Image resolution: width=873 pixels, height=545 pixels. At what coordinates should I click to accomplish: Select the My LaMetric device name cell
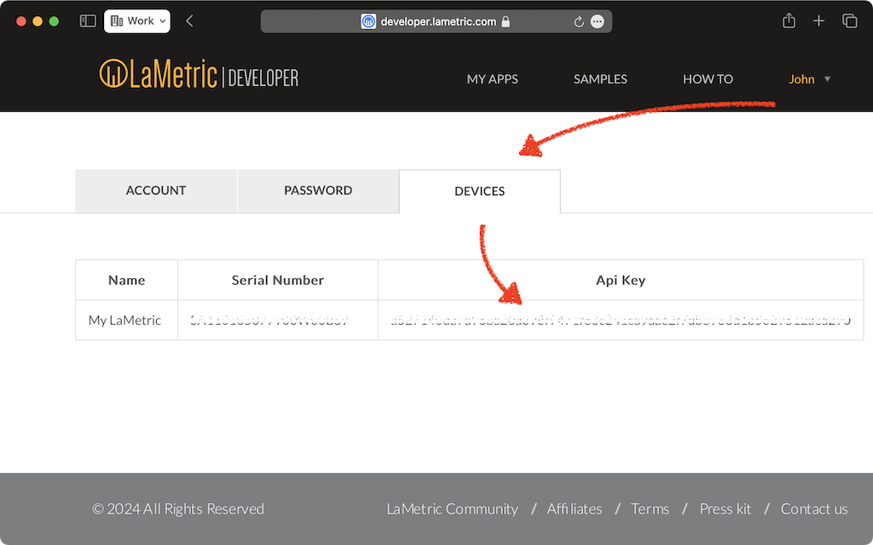pyautogui.click(x=124, y=321)
